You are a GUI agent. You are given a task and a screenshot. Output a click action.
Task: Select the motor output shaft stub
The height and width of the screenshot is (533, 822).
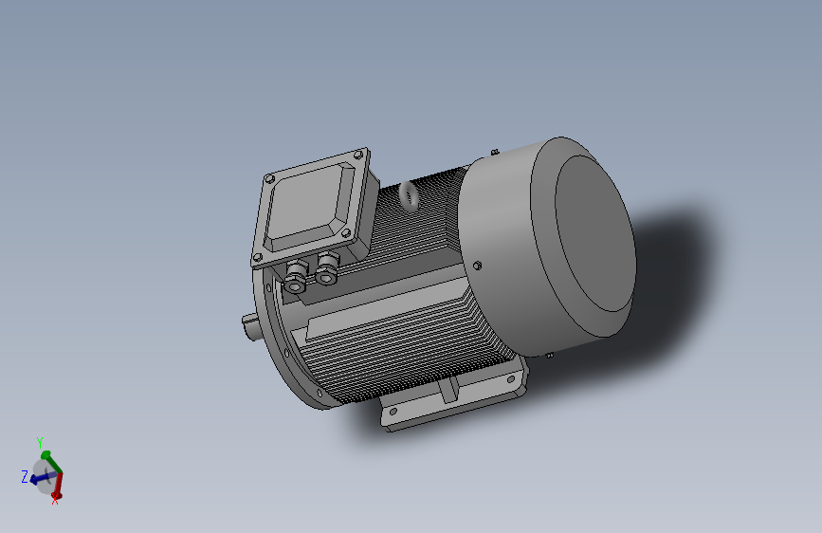coord(251,326)
